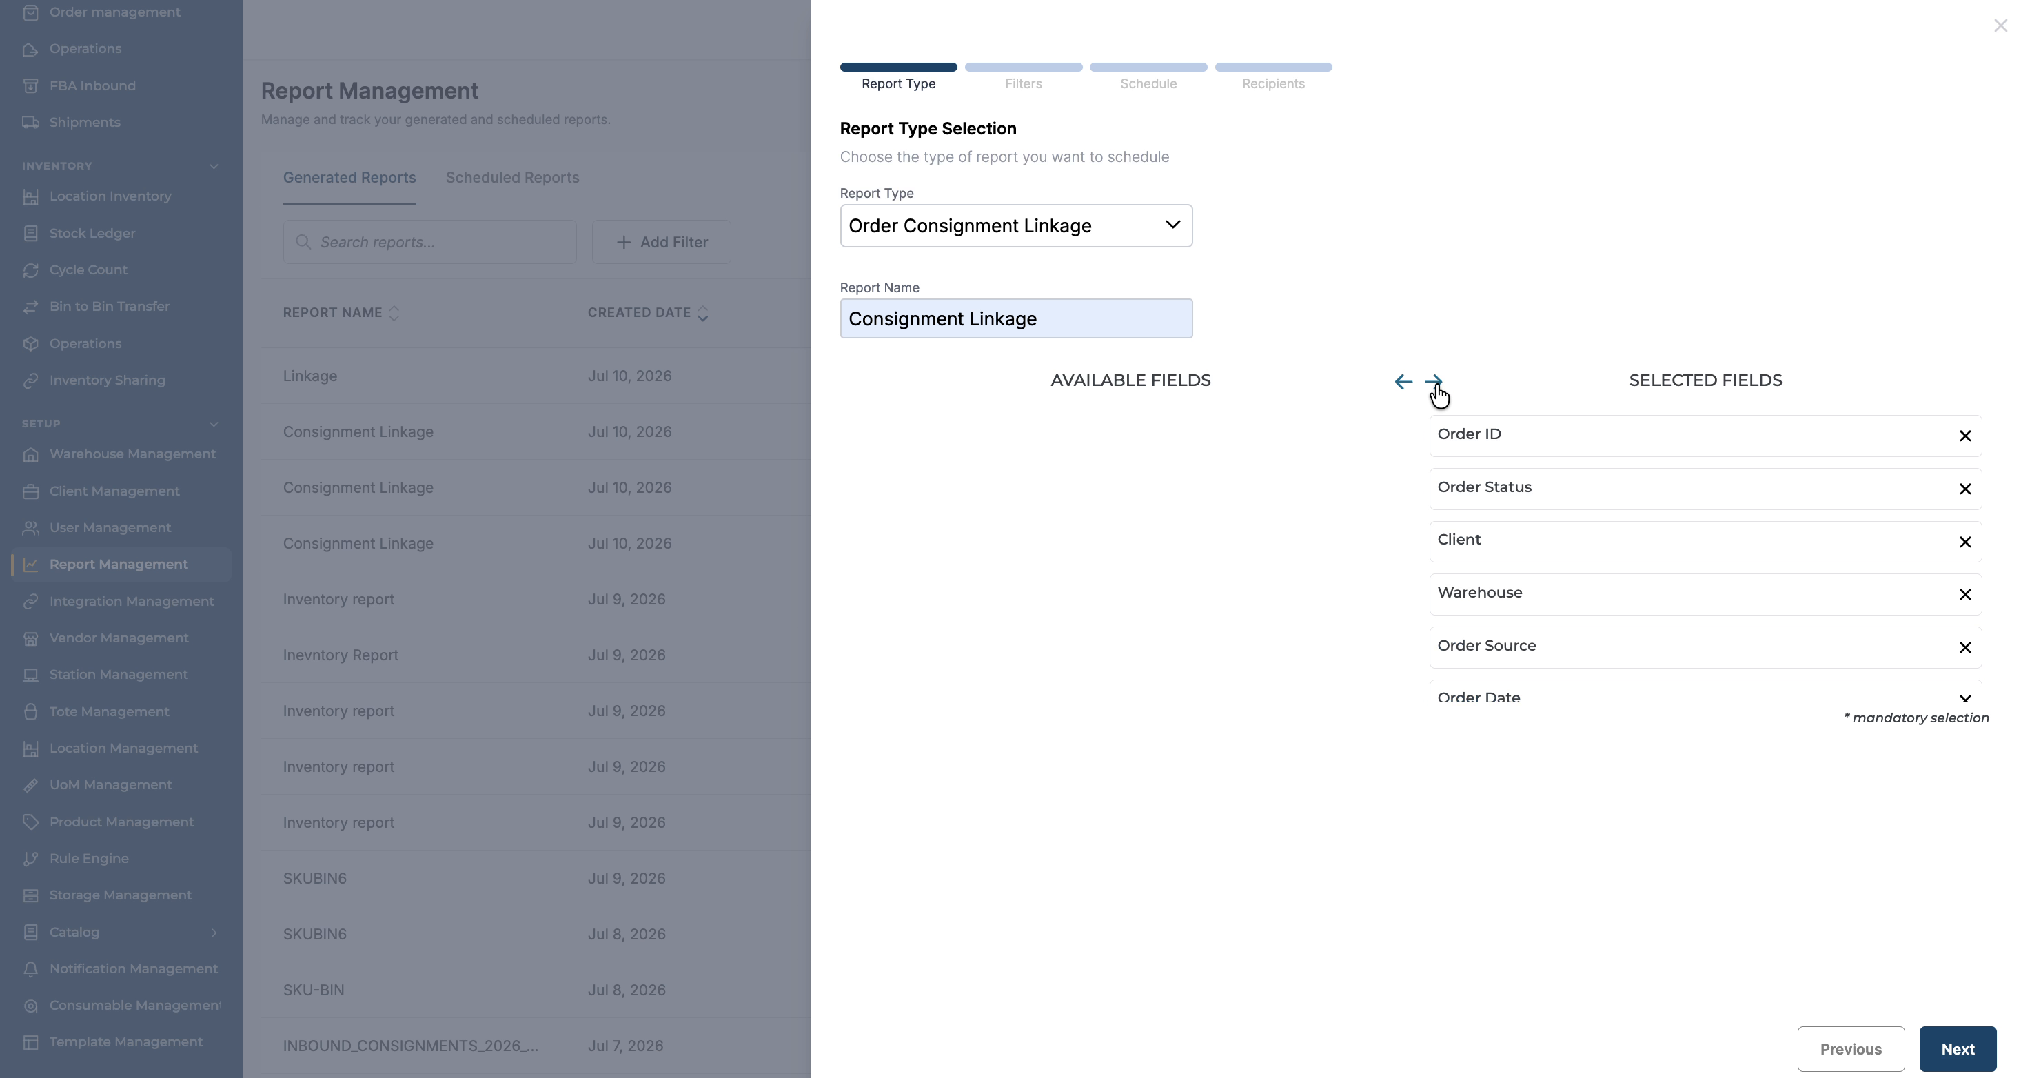Click the Filters step progress bar
The width and height of the screenshot is (2021, 1078).
pos(1023,68)
